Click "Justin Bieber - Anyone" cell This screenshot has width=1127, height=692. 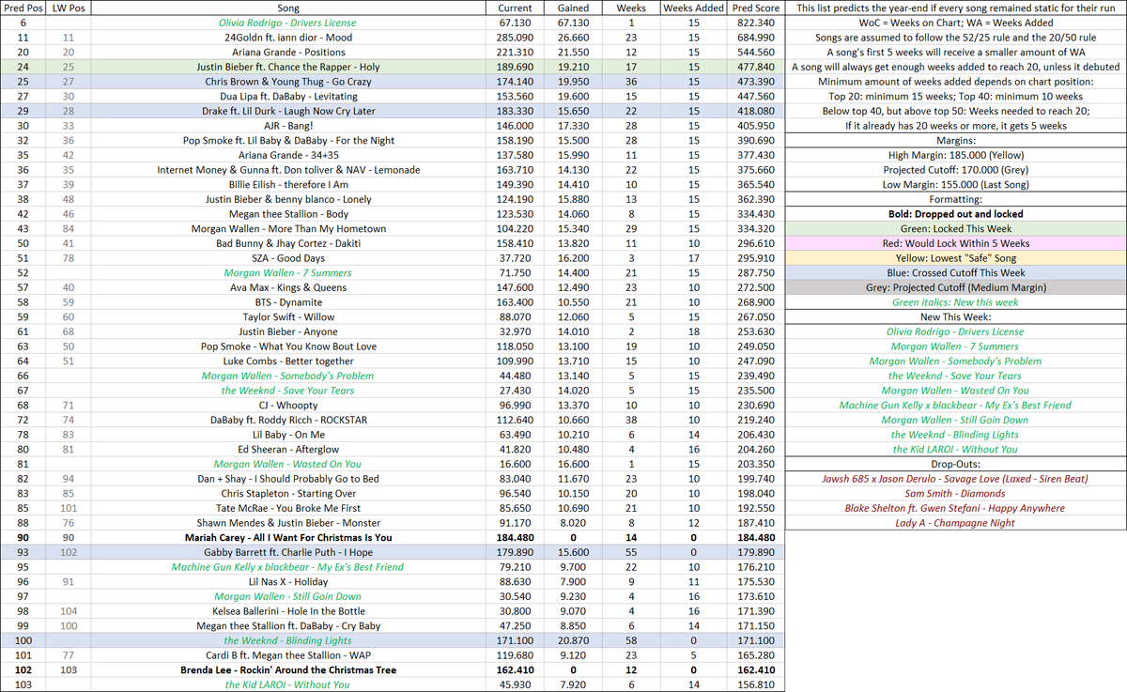point(289,331)
